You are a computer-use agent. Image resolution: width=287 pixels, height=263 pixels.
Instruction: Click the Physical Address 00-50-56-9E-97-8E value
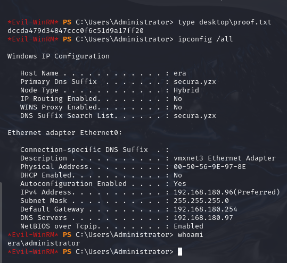click(210, 167)
